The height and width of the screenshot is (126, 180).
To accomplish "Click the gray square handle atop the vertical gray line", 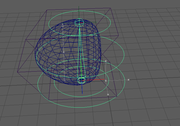I will click(106, 61).
